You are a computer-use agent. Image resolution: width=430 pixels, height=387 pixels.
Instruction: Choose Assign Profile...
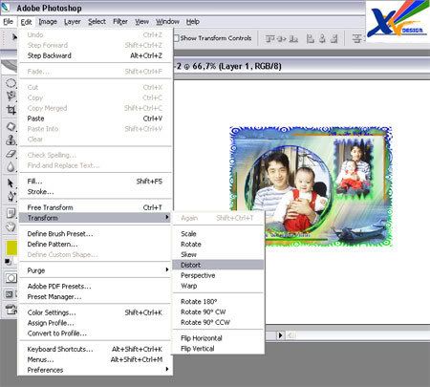[96, 323]
